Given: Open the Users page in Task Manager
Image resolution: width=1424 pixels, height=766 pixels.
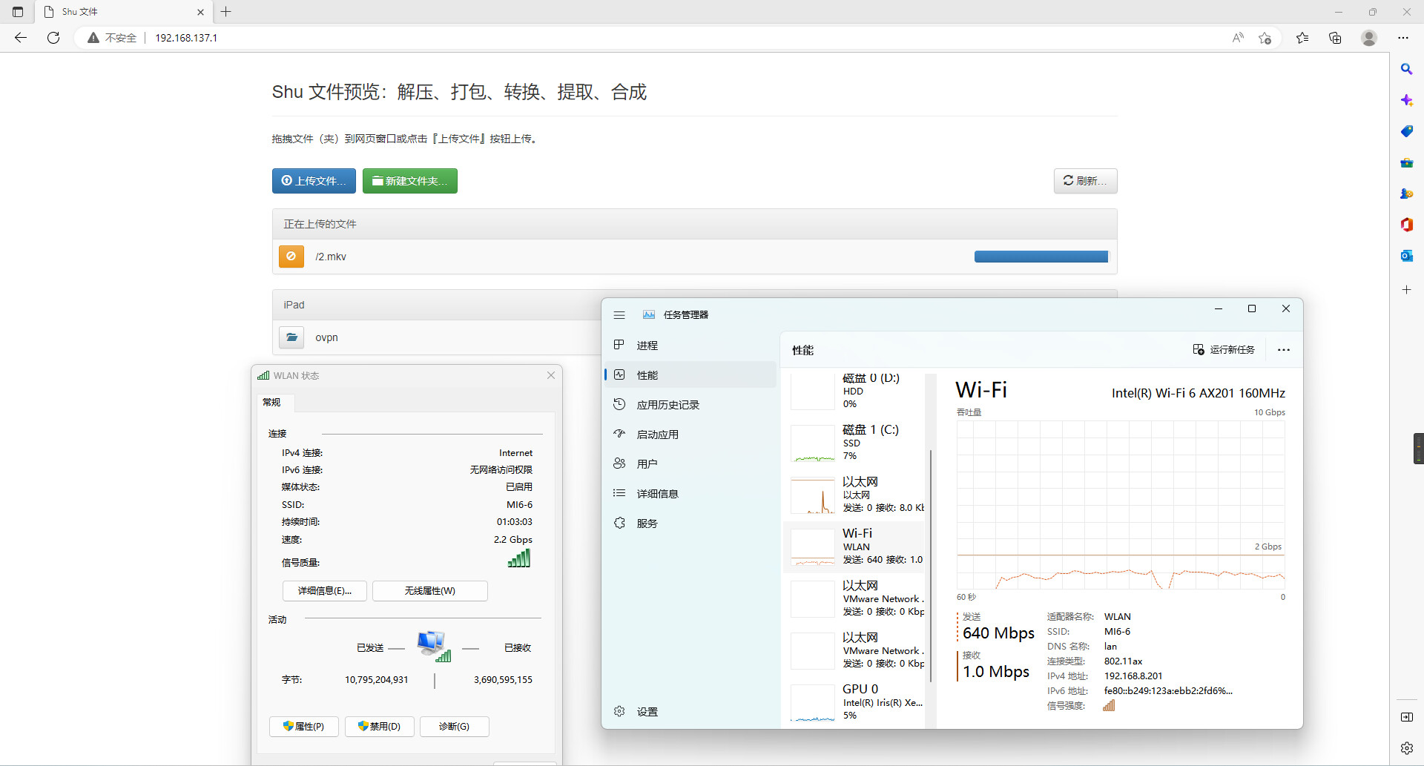Looking at the screenshot, I should [x=690, y=464].
